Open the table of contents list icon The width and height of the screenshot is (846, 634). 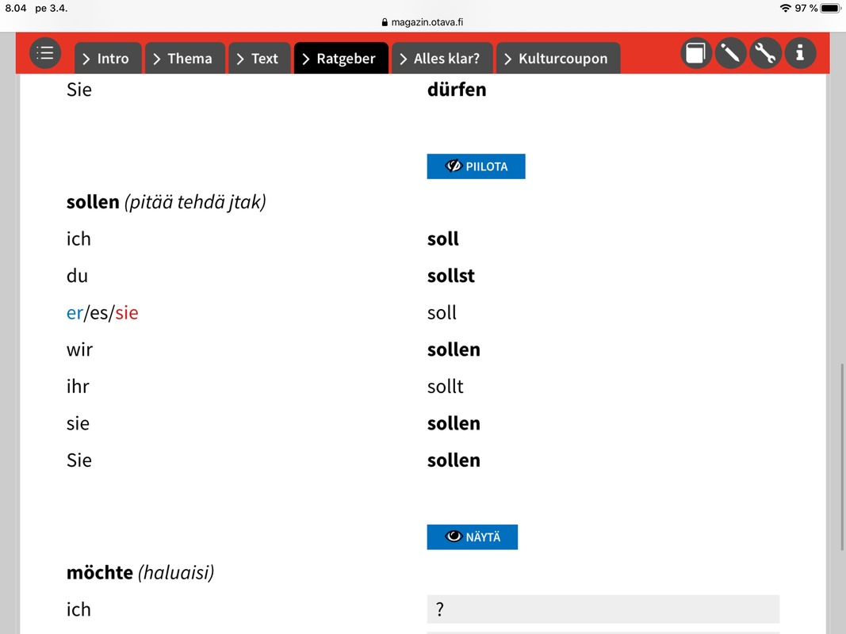tap(44, 53)
